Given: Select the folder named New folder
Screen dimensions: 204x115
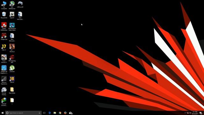Looking at the screenshot, I should [x=12, y=90].
